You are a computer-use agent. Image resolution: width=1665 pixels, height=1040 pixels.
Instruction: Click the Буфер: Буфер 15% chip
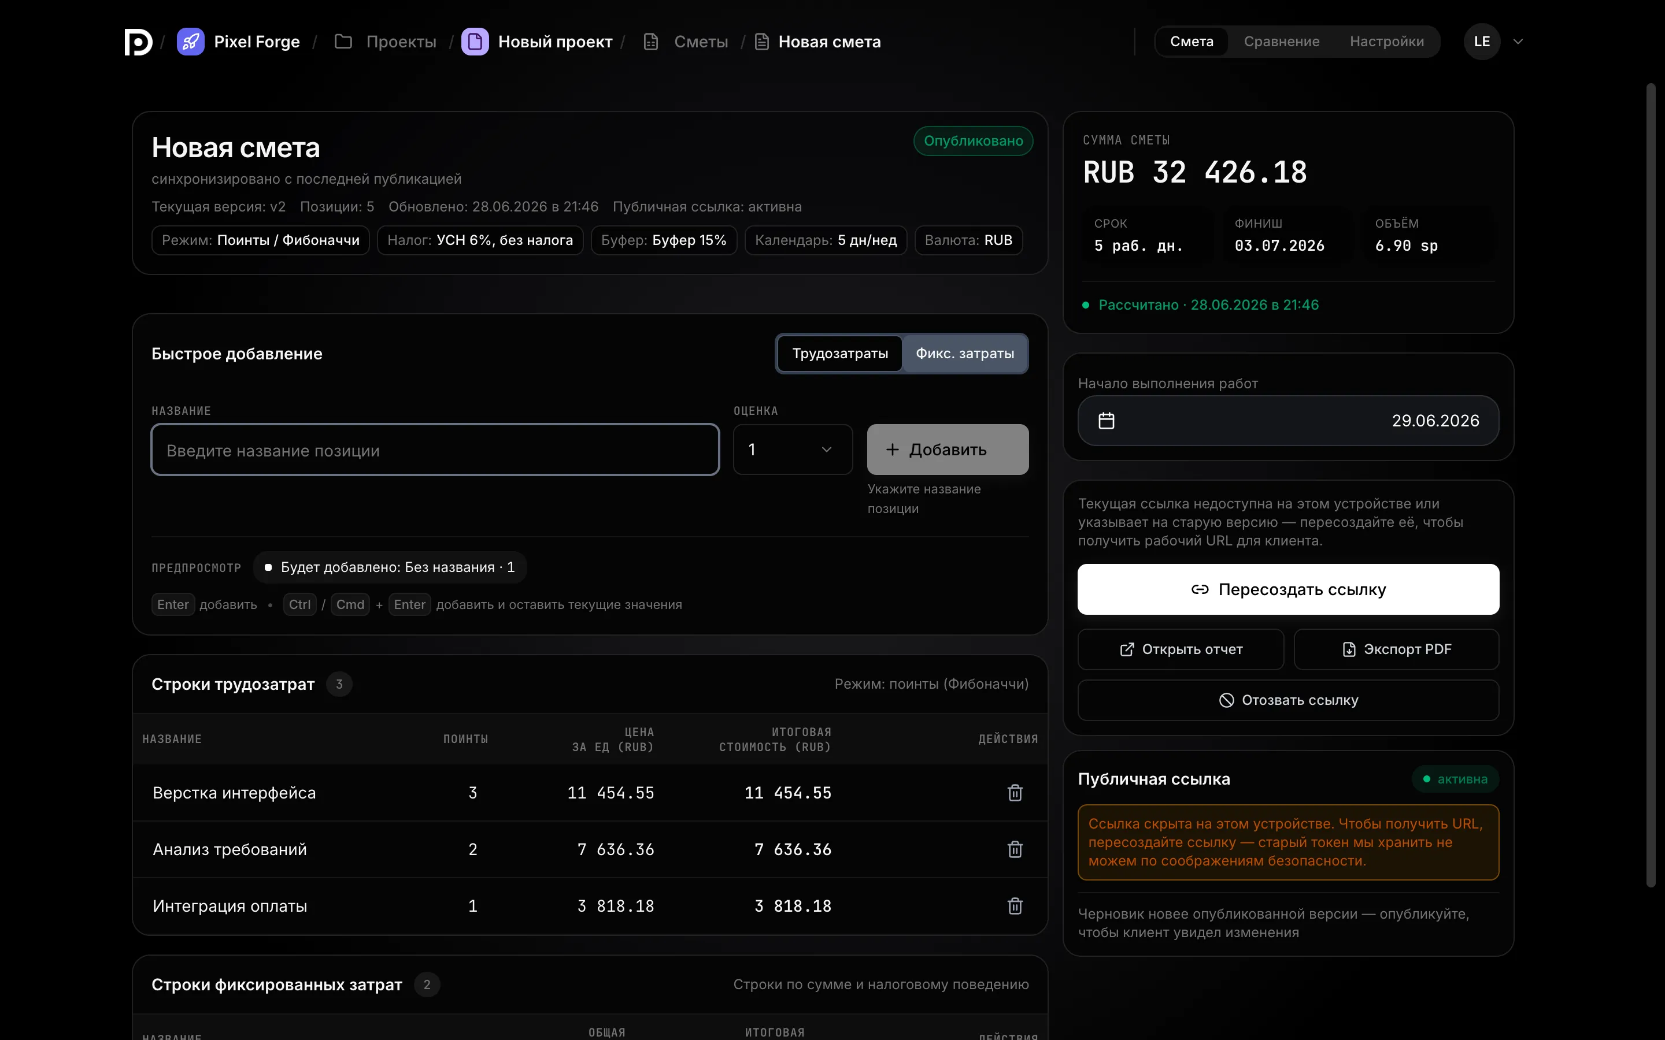(664, 241)
